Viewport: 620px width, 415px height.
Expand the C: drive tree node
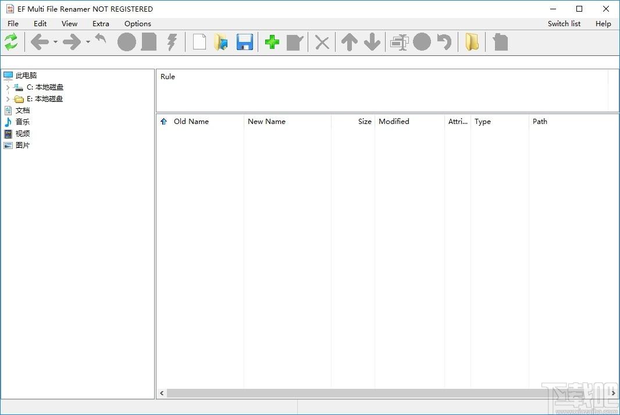pos(8,87)
